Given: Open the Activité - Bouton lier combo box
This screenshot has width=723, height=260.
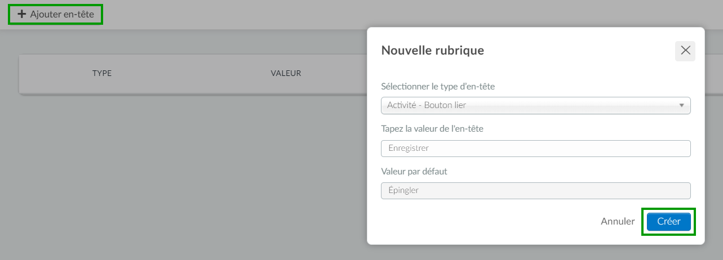Looking at the screenshot, I should (536, 105).
